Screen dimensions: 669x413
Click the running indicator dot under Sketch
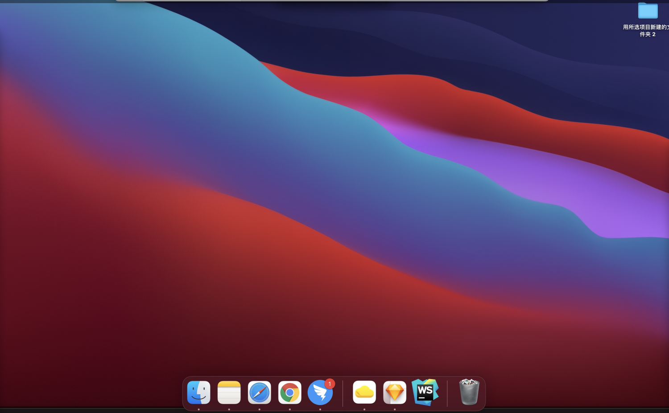click(395, 409)
